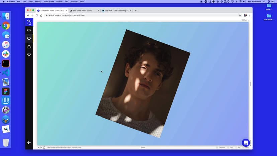Click the new tab plus button
This screenshot has width=277, height=156.
point(136,11)
